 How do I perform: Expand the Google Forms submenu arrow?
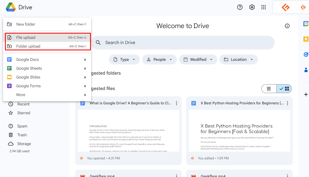click(85, 86)
